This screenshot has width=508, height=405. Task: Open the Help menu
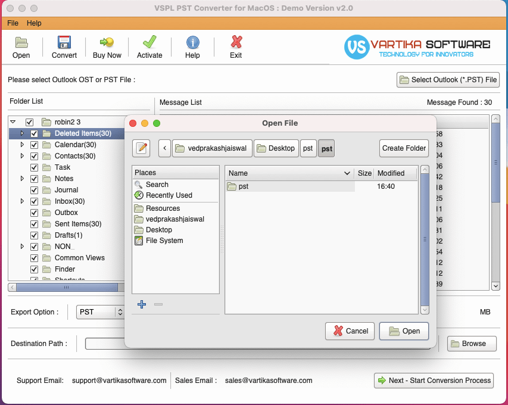pos(34,23)
